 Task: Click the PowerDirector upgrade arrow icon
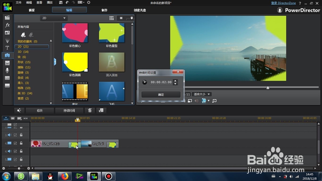[x=280, y=10]
